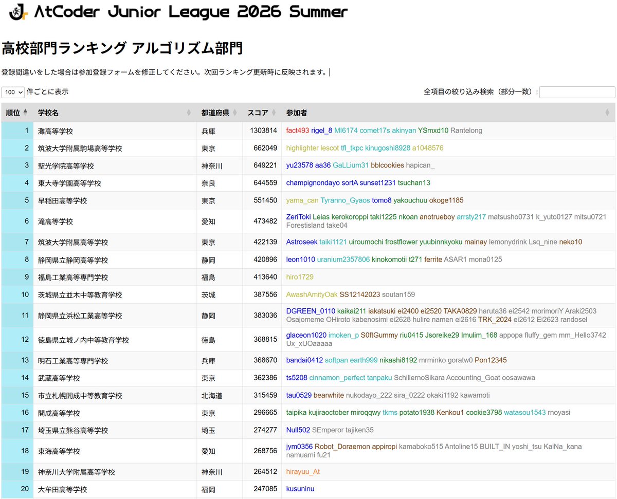Open participant link hiro1729

(300, 277)
